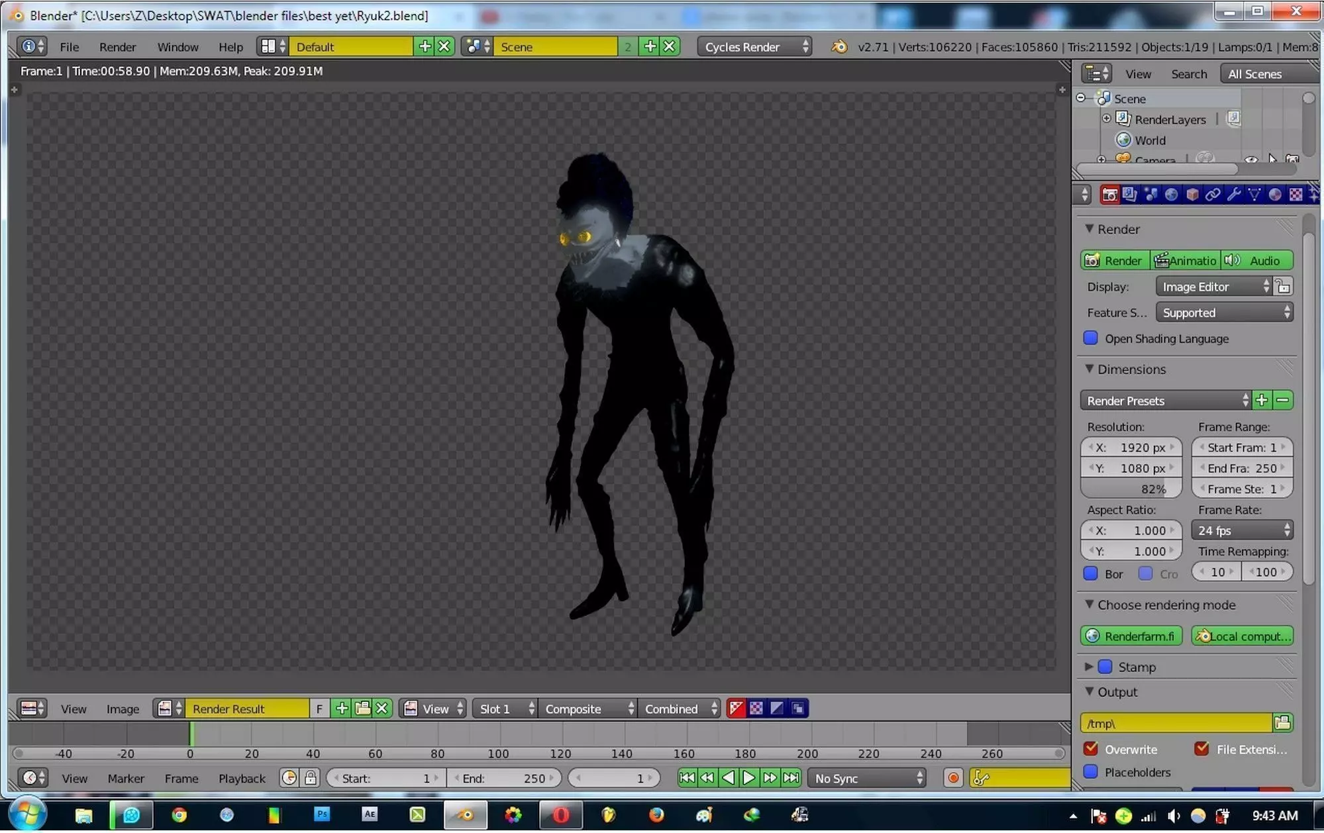Open the Material properties tab (sphere icon)
1324x833 pixels.
click(x=1275, y=195)
